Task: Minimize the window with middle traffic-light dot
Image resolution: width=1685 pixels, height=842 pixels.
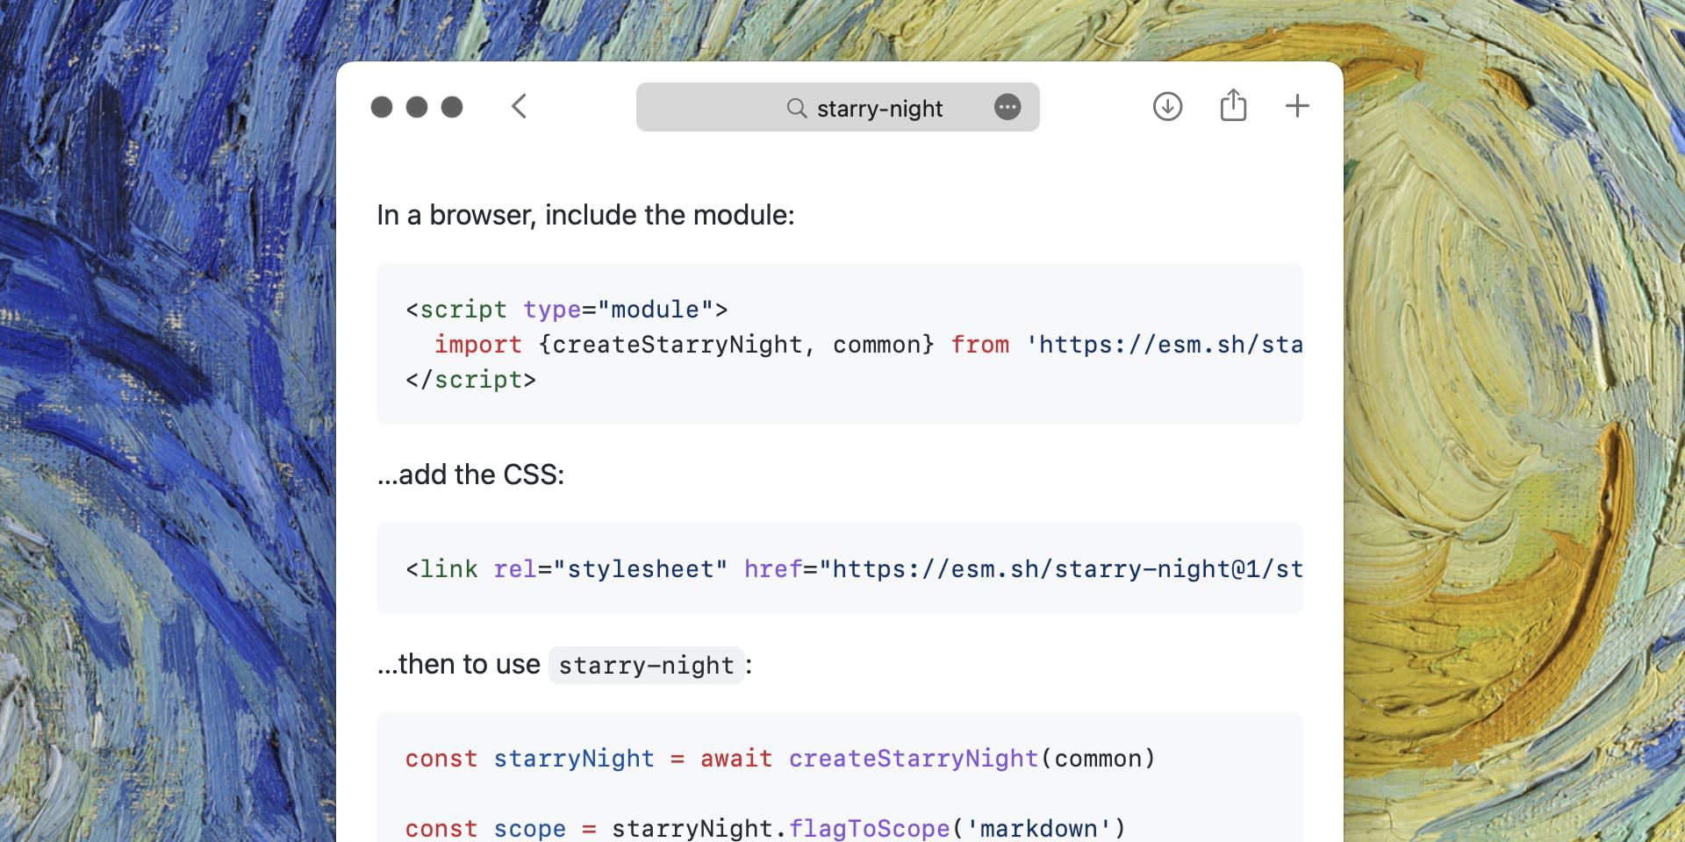Action: (x=417, y=107)
